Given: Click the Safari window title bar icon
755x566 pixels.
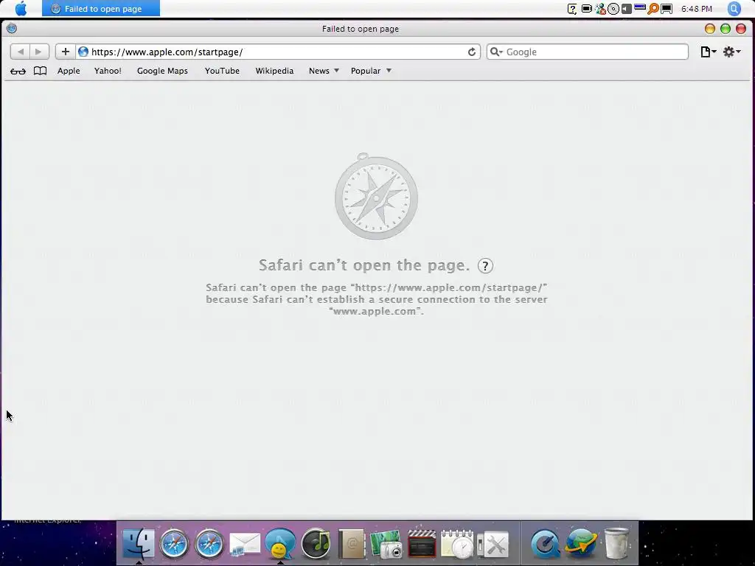Looking at the screenshot, I should pos(12,29).
